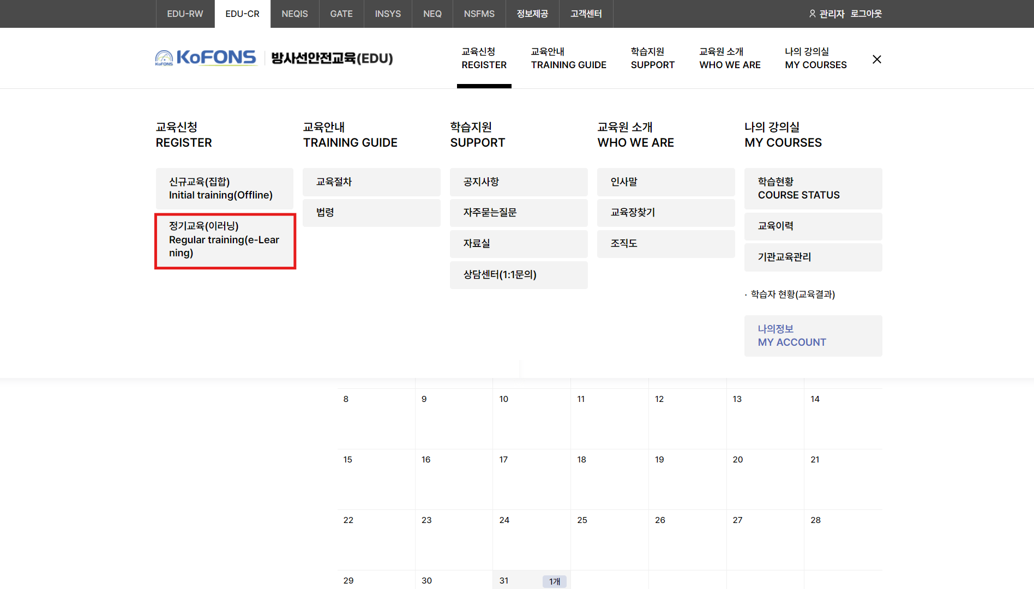This screenshot has height=589, width=1034.
Task: Open the 학습지원 SUPPORT main menu
Action: 653,58
